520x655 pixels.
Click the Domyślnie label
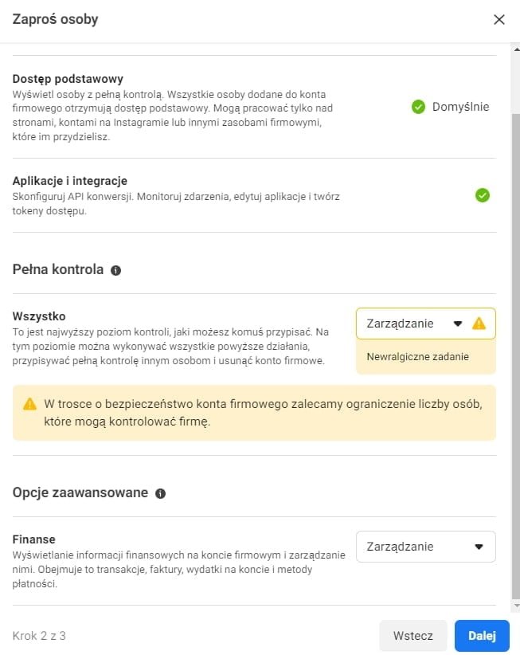[x=460, y=107]
